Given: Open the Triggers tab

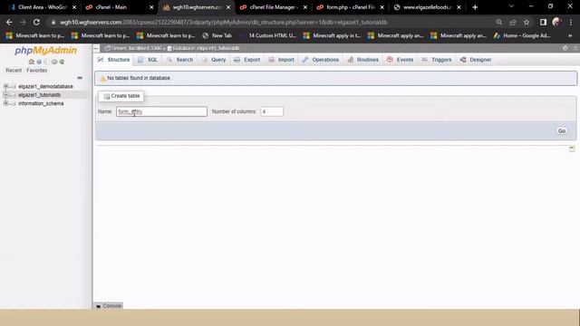Looking at the screenshot, I should (x=437, y=60).
